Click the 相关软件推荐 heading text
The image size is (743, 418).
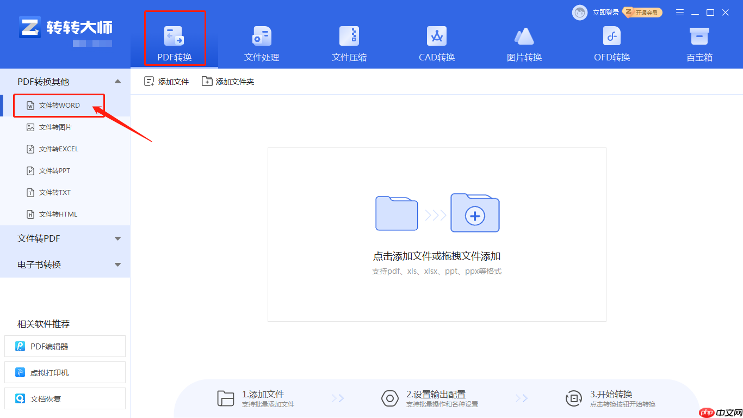(44, 324)
